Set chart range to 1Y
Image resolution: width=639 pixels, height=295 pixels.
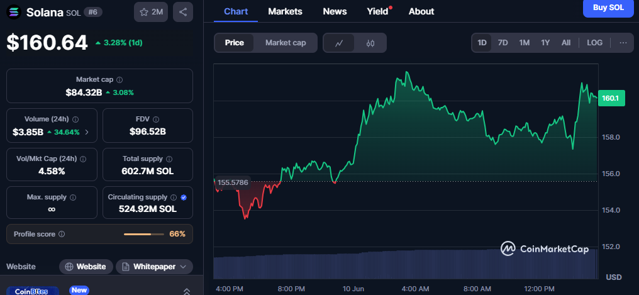[x=545, y=43]
